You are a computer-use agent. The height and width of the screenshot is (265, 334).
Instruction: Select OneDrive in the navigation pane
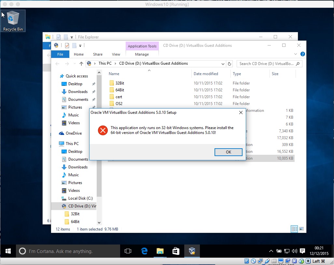coord(74,133)
